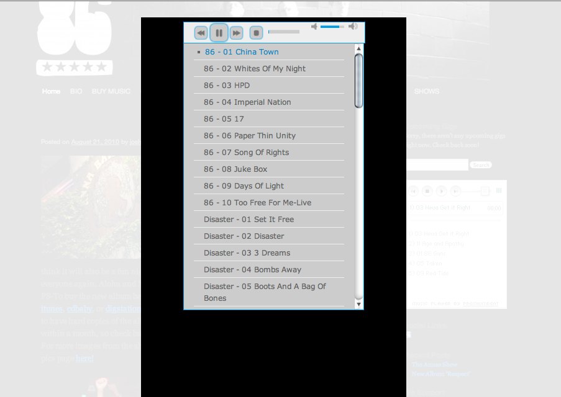
Task: Click the sidebar Search button
Action: click(480, 165)
